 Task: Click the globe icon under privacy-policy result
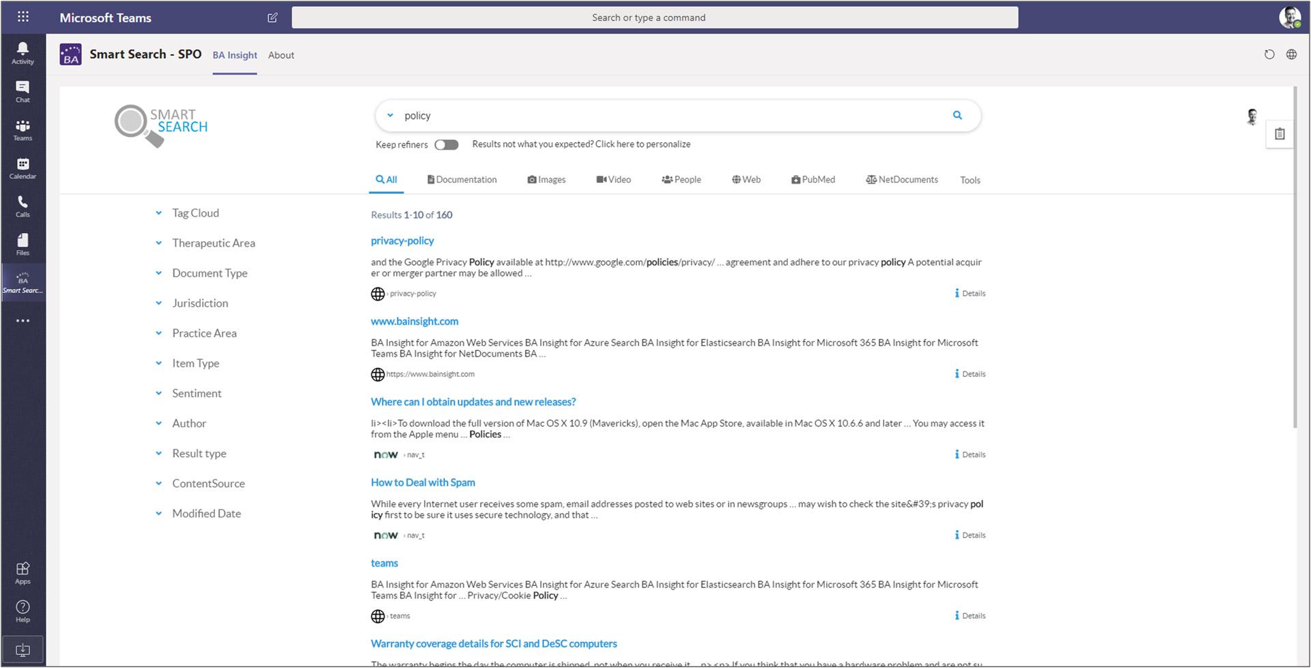(378, 294)
